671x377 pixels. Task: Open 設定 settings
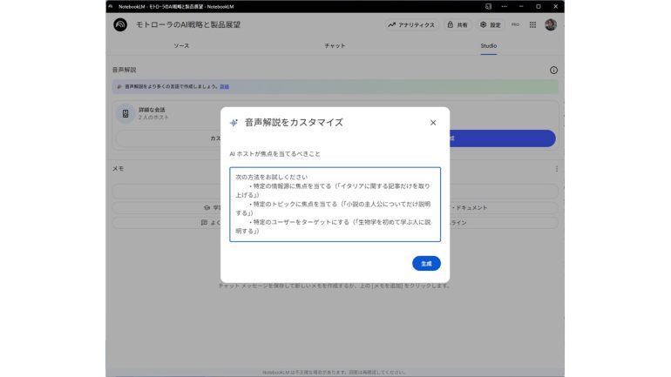click(491, 24)
